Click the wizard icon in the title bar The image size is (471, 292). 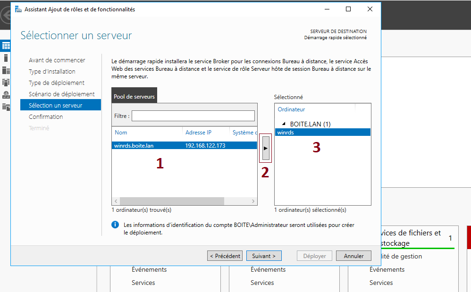click(18, 9)
